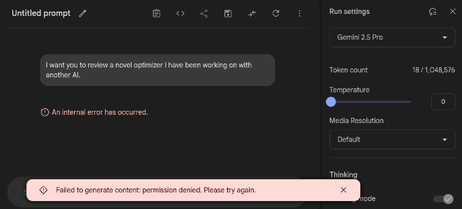
Task: Click the refresh icon in prompt toolbar
Action: point(276,14)
